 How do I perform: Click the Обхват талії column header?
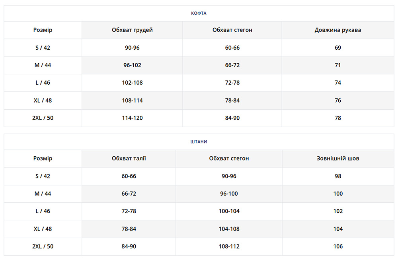129,158
